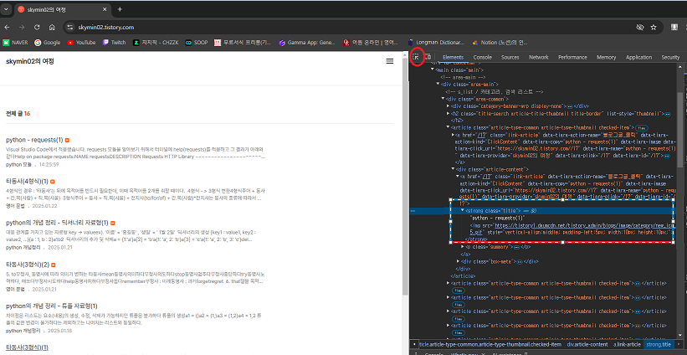Select the a.link-article breadcrumb

627,344
